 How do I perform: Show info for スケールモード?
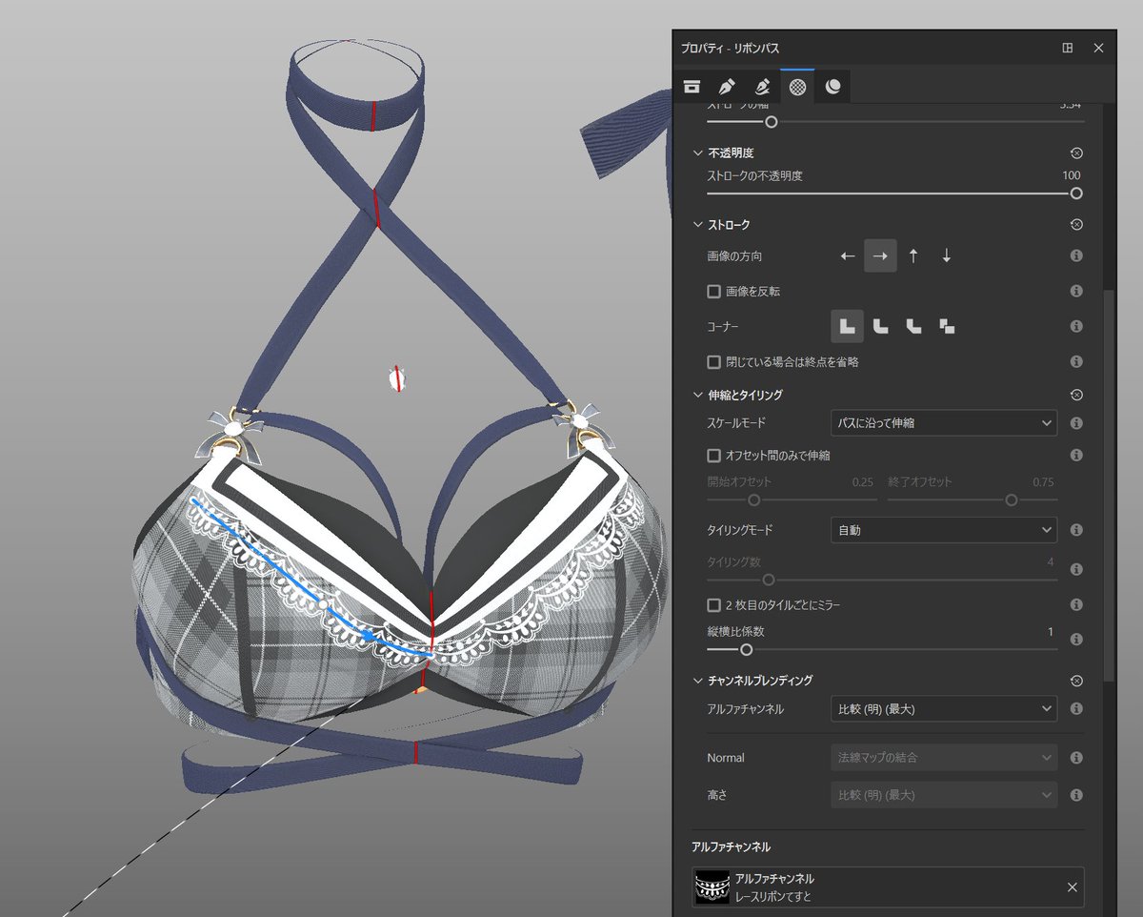pyautogui.click(x=1076, y=423)
